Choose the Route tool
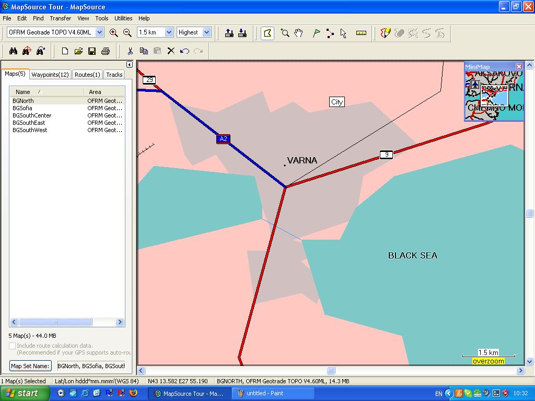 [x=330, y=33]
